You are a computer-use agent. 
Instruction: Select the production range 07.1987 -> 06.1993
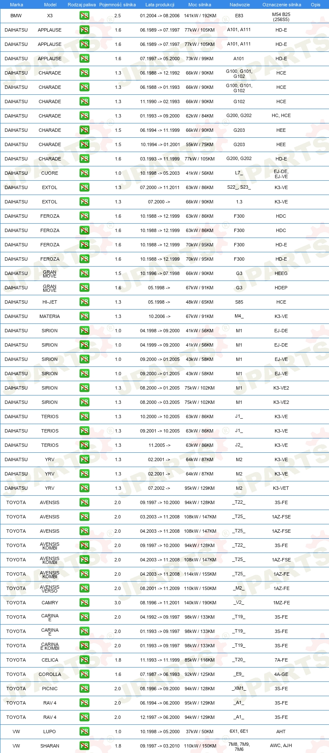pos(160,674)
